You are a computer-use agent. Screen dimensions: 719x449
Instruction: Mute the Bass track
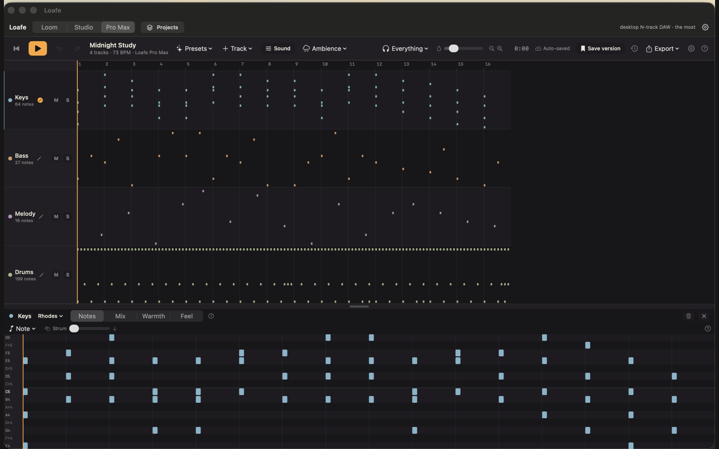56,158
